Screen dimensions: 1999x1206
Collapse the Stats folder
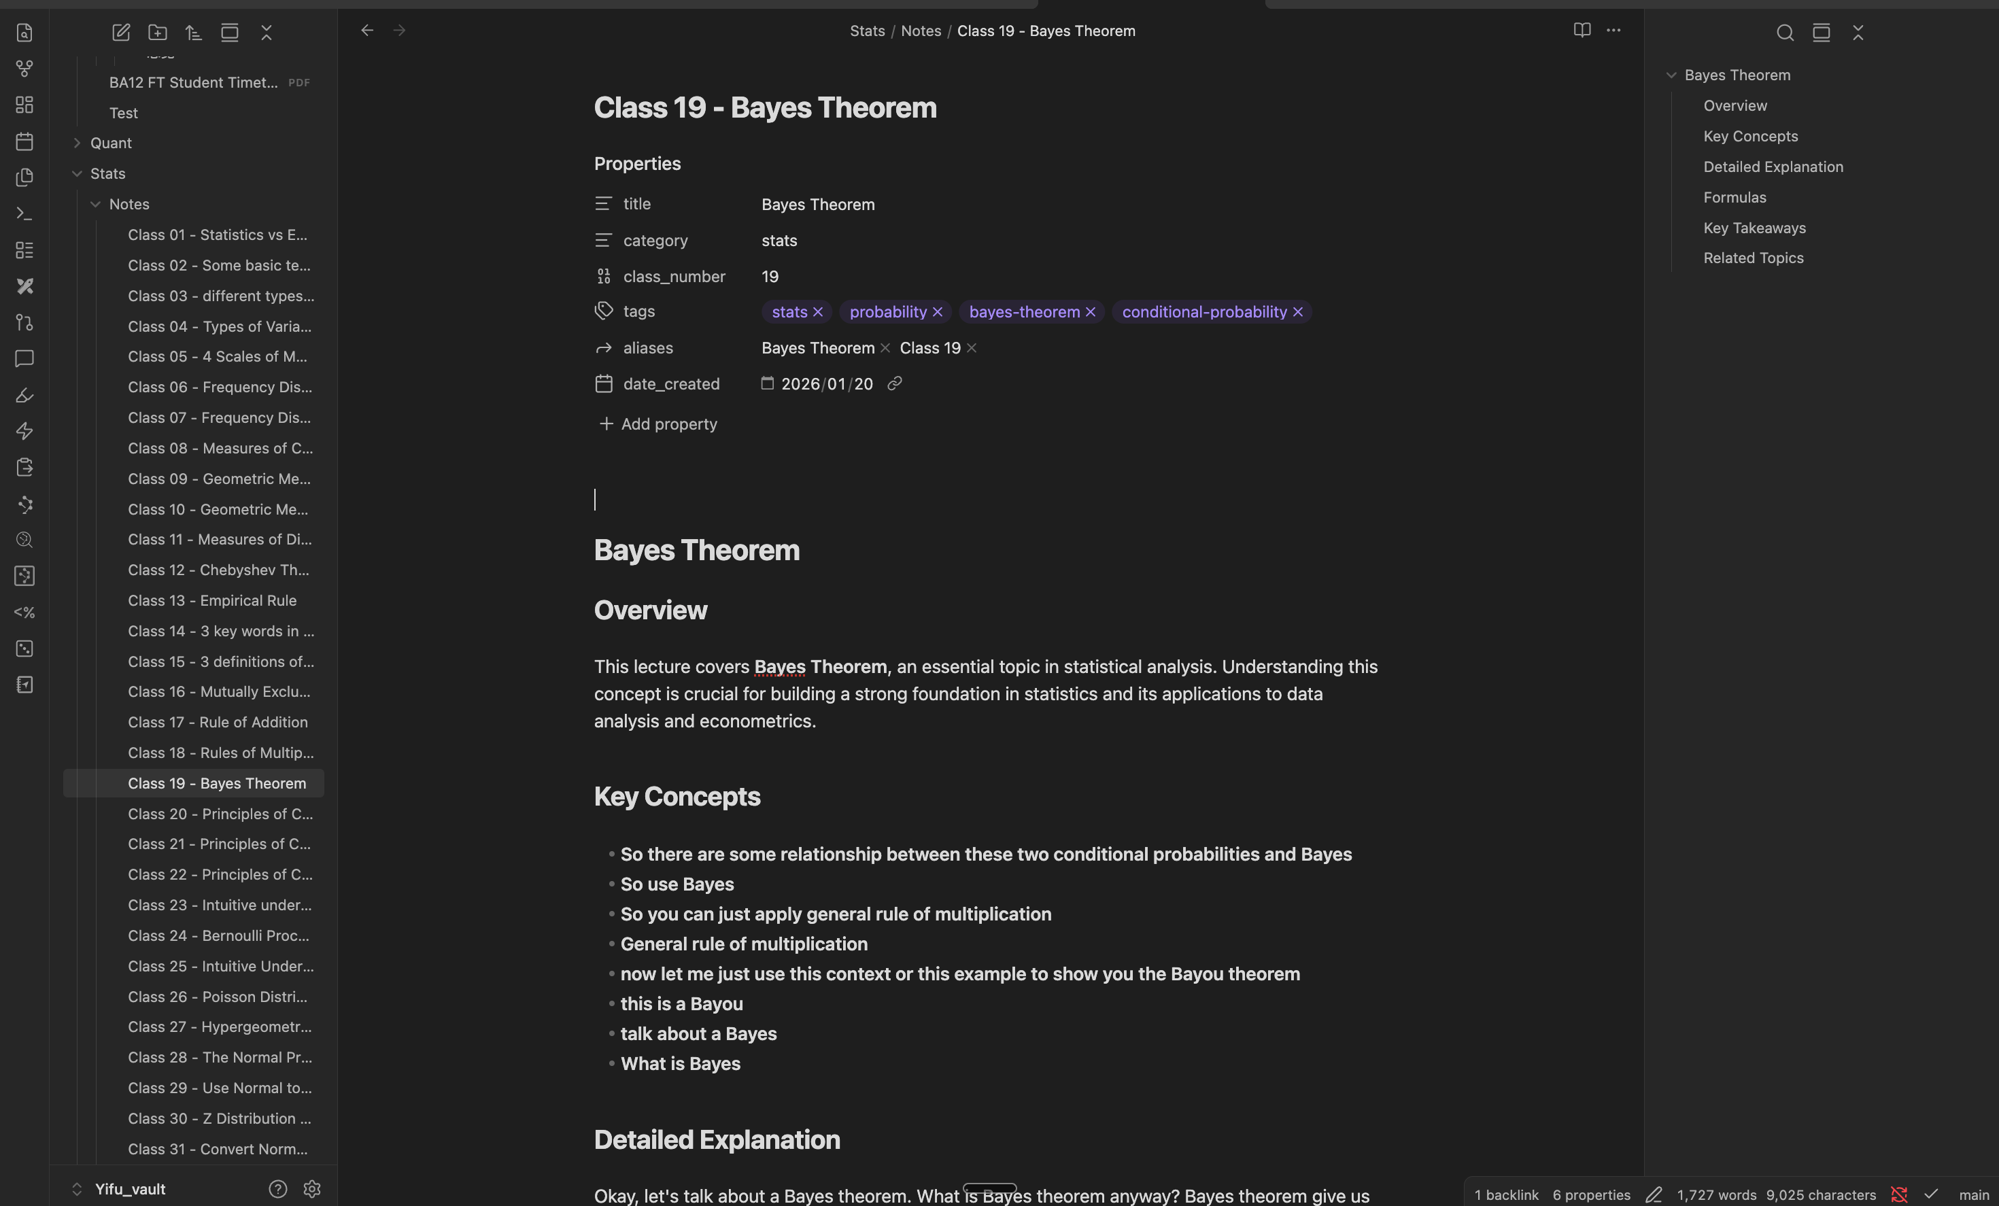click(x=77, y=173)
